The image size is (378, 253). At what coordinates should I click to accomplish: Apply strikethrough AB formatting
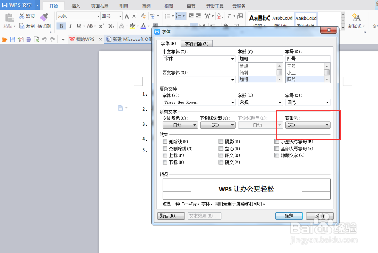pos(90,26)
